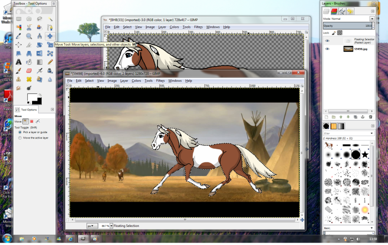Open the zoom percentage dropdown arrow
388x245 pixels.
click(111, 226)
